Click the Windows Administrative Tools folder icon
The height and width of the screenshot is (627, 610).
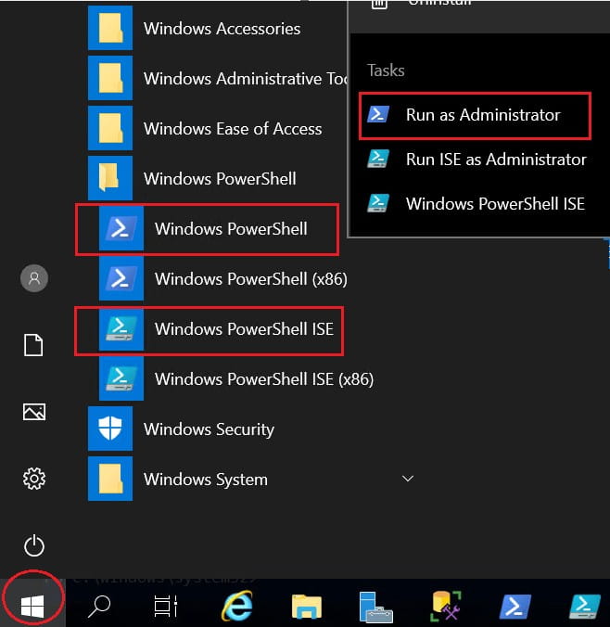tap(110, 78)
